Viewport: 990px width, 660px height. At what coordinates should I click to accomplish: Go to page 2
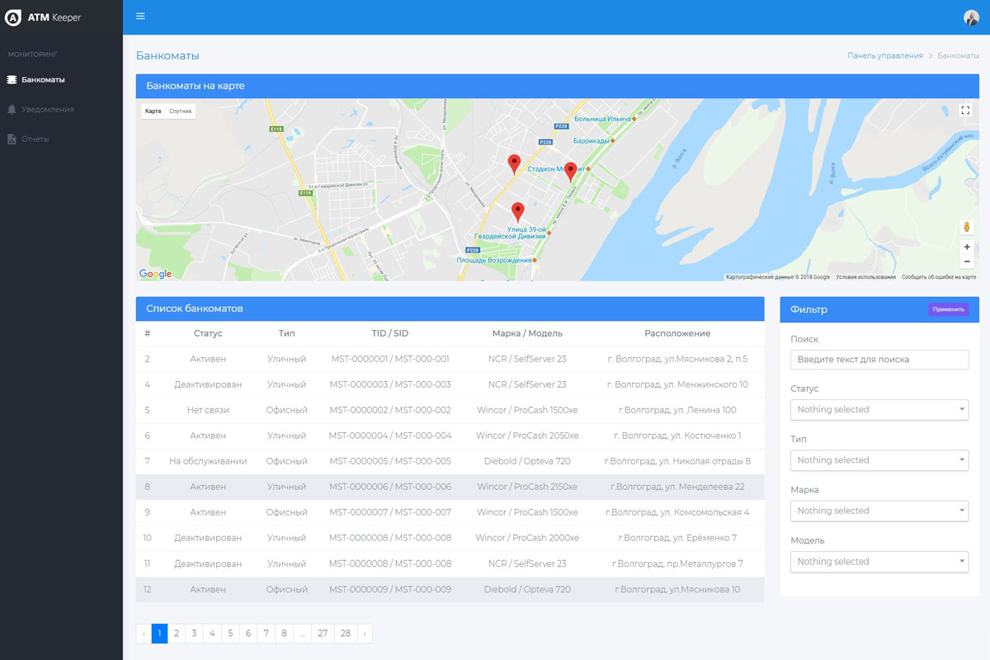[x=177, y=634]
